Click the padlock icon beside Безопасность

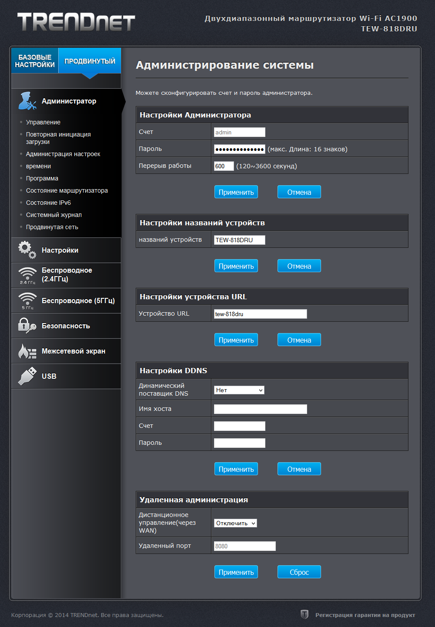27,326
